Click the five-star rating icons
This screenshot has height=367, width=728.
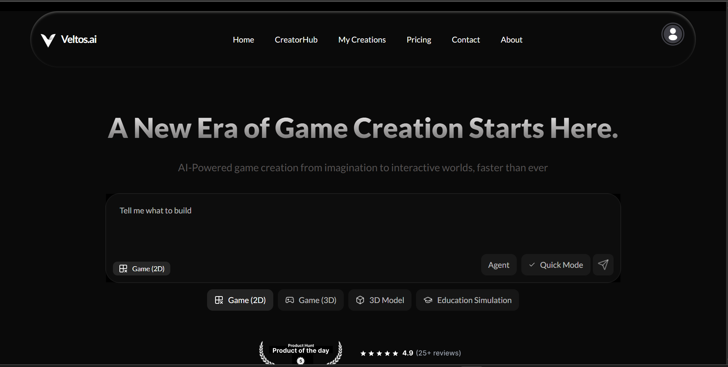[x=379, y=353]
